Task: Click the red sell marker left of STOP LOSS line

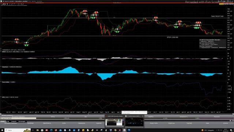Action: tap(16, 39)
